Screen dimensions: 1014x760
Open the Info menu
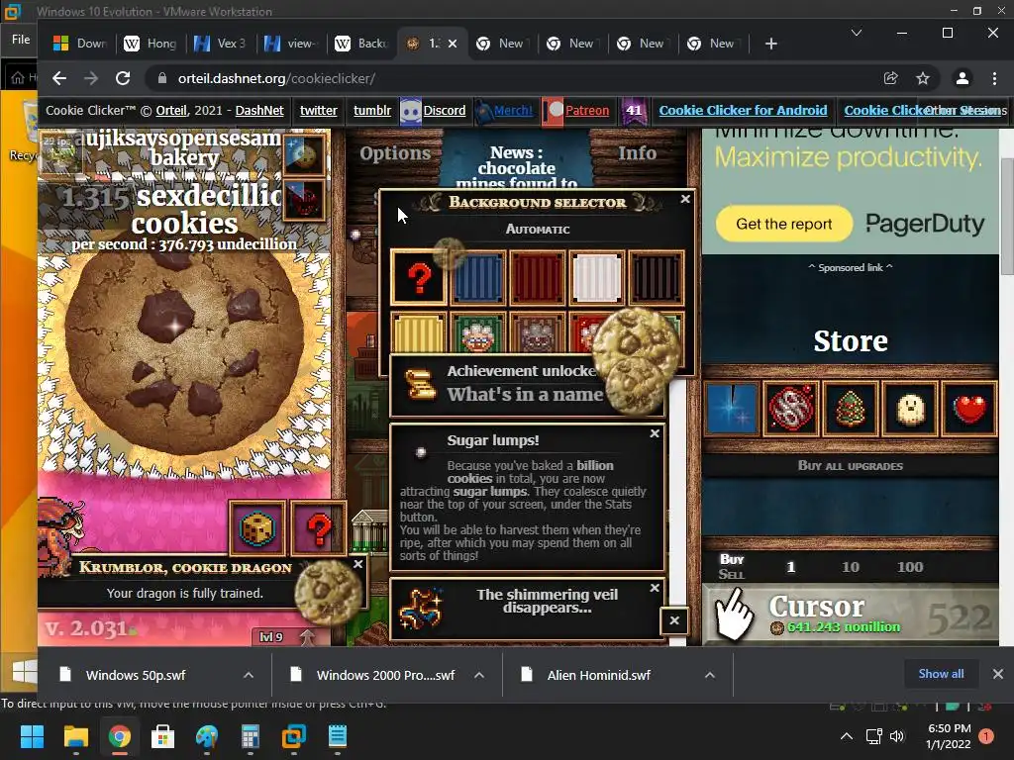pyautogui.click(x=637, y=153)
